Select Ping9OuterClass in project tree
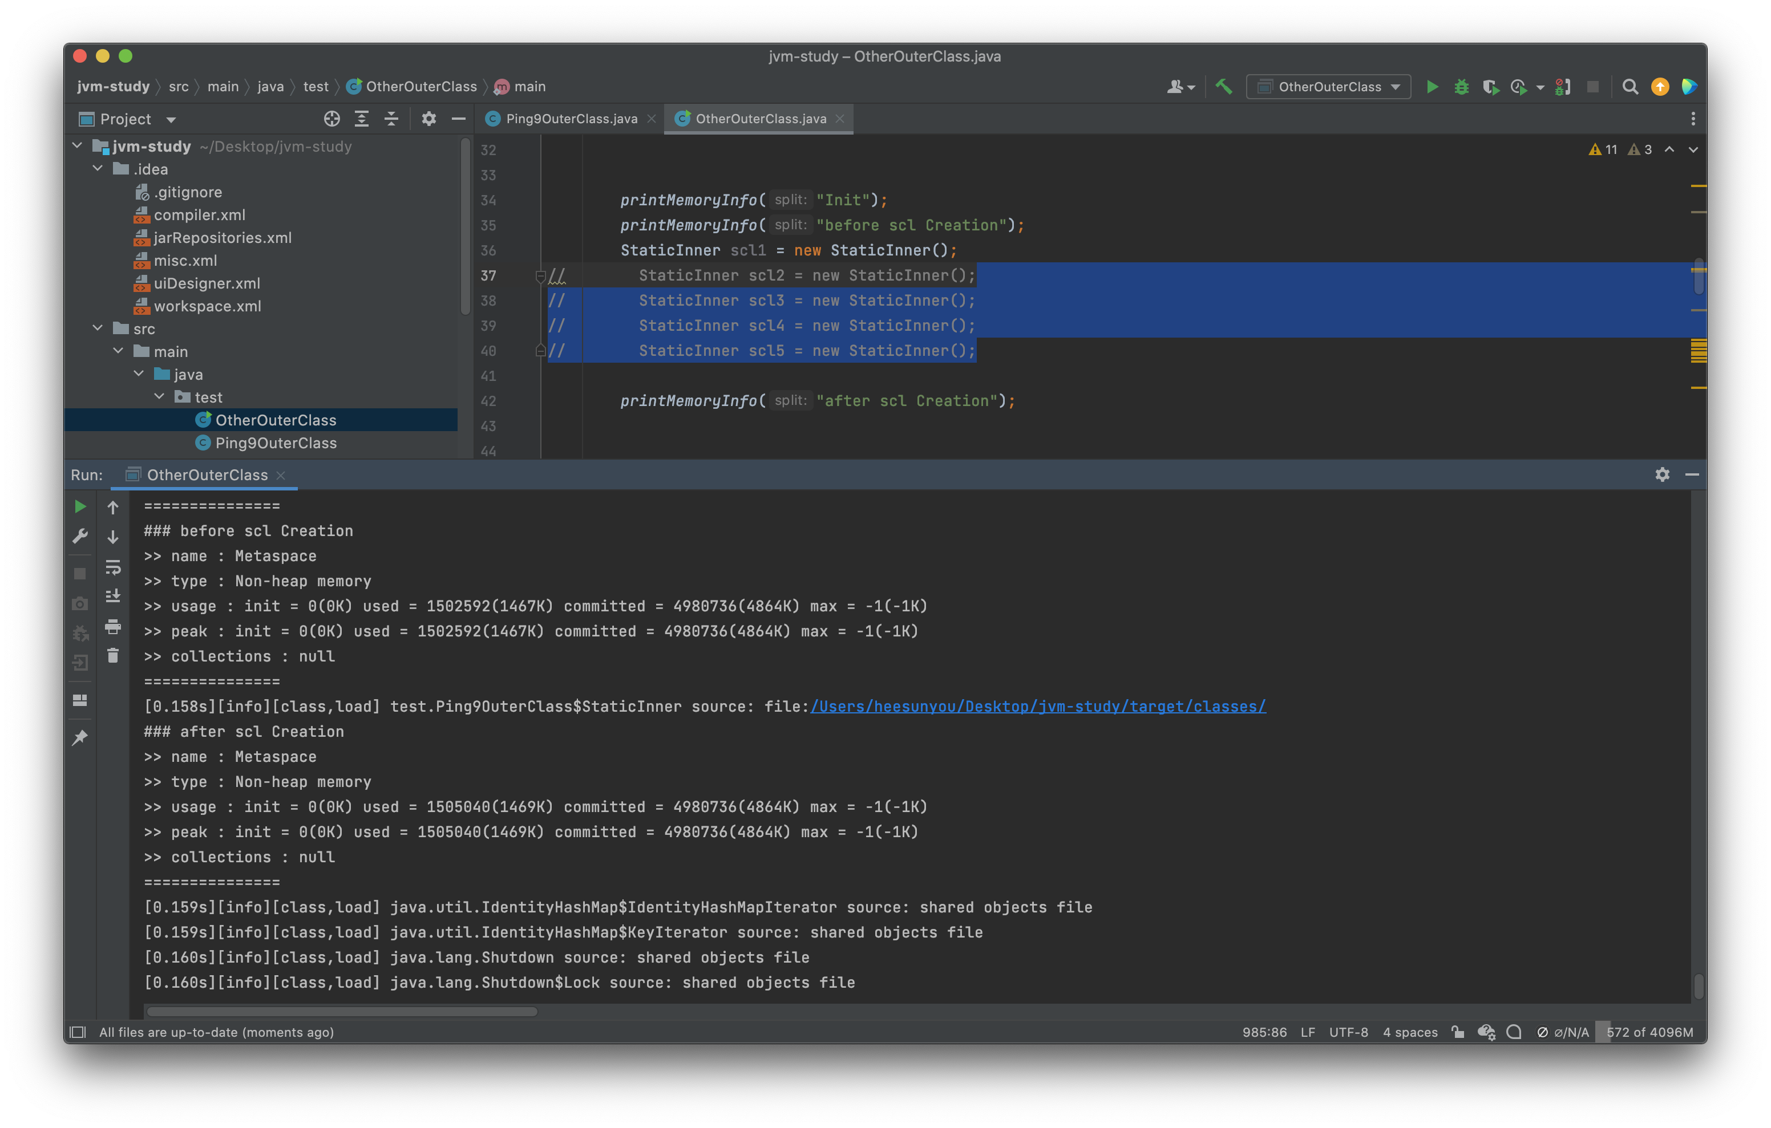1771x1128 pixels. click(276, 444)
